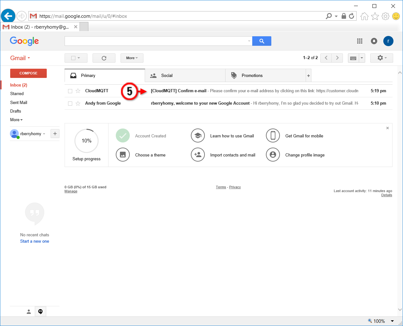
Task: Dismiss the setup progress panel
Action: pyautogui.click(x=387, y=128)
